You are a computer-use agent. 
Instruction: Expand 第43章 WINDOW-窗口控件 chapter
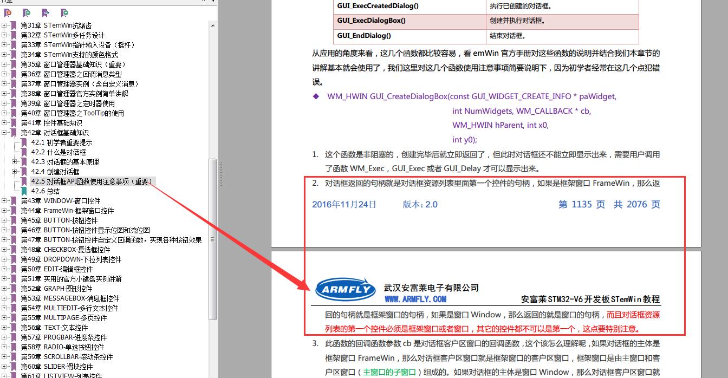(4, 201)
